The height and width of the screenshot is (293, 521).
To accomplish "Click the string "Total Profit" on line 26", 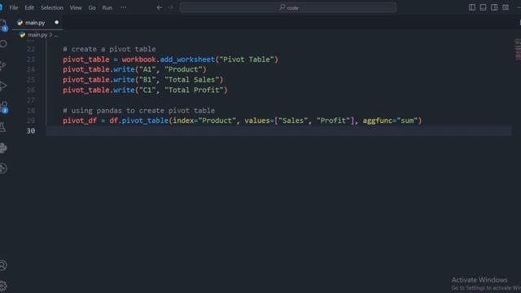I will (x=194, y=90).
